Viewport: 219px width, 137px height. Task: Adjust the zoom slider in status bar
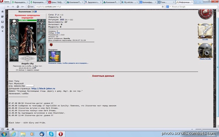[x=202, y=129]
